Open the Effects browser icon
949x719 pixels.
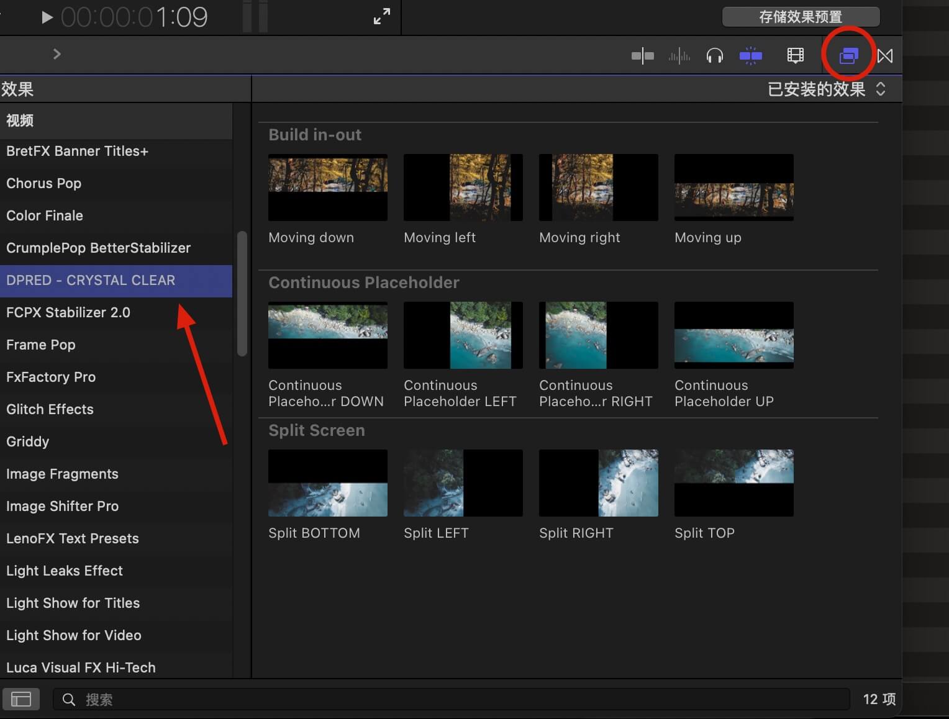coord(848,56)
